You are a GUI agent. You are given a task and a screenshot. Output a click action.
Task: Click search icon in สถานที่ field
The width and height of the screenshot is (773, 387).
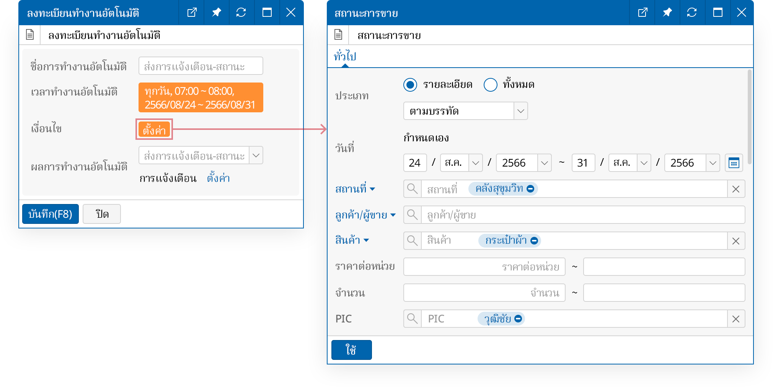pyautogui.click(x=412, y=189)
